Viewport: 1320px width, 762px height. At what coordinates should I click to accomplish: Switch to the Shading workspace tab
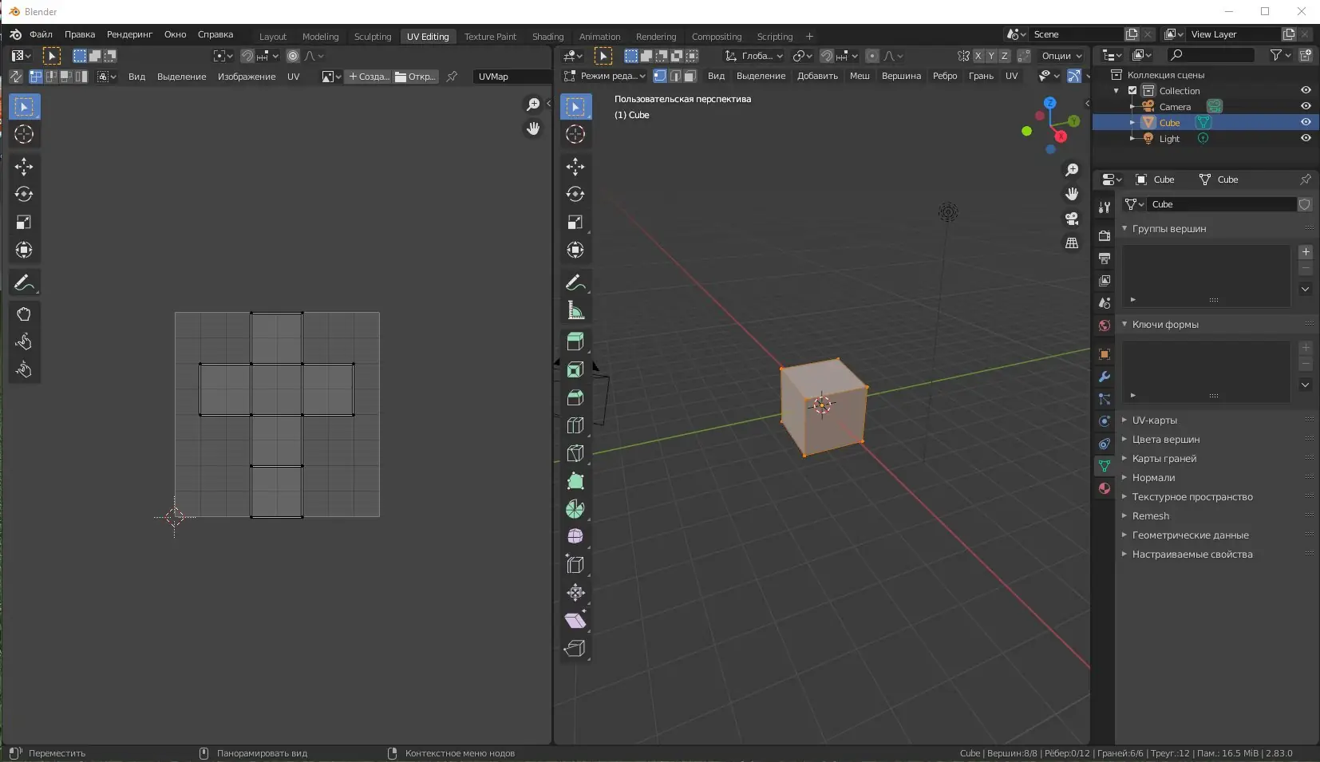point(548,37)
